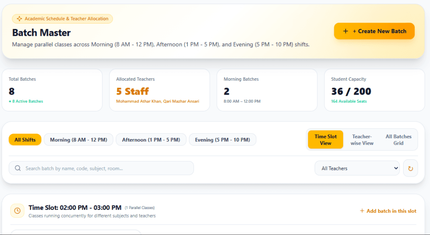
Task: Filter by Afternoon (1 PM - 5 PM)
Action: (151, 140)
